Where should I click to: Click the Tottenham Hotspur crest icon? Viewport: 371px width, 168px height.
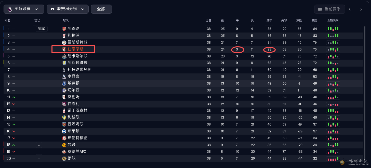pos(64,70)
